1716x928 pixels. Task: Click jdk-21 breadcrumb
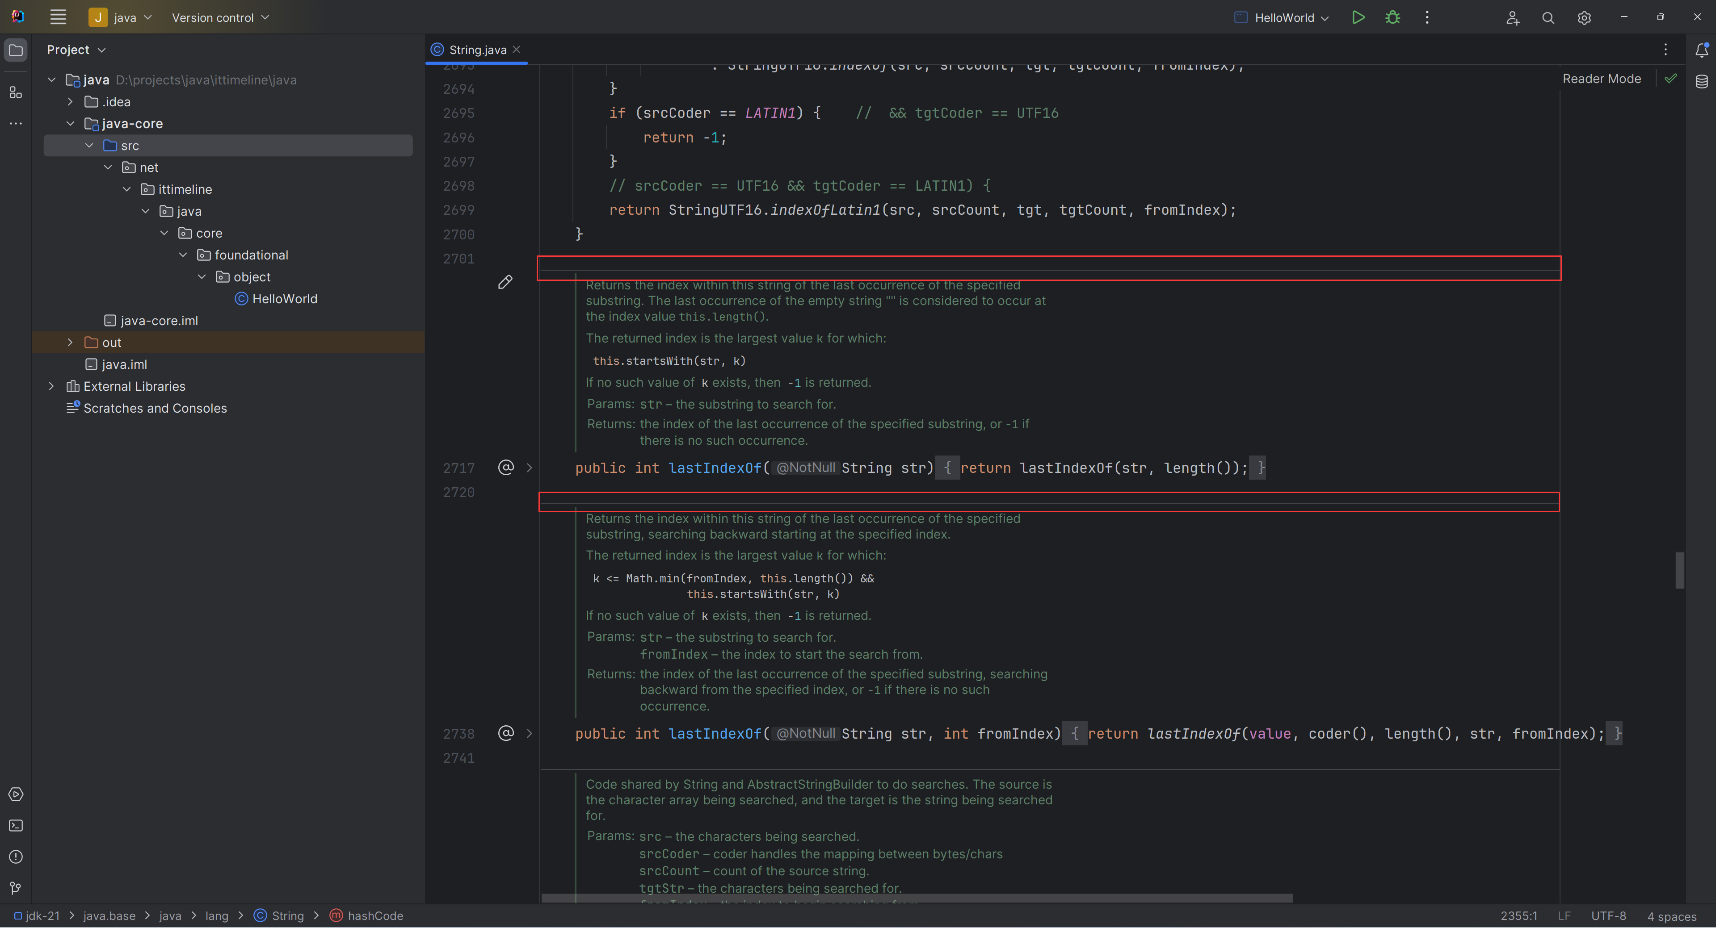(37, 915)
